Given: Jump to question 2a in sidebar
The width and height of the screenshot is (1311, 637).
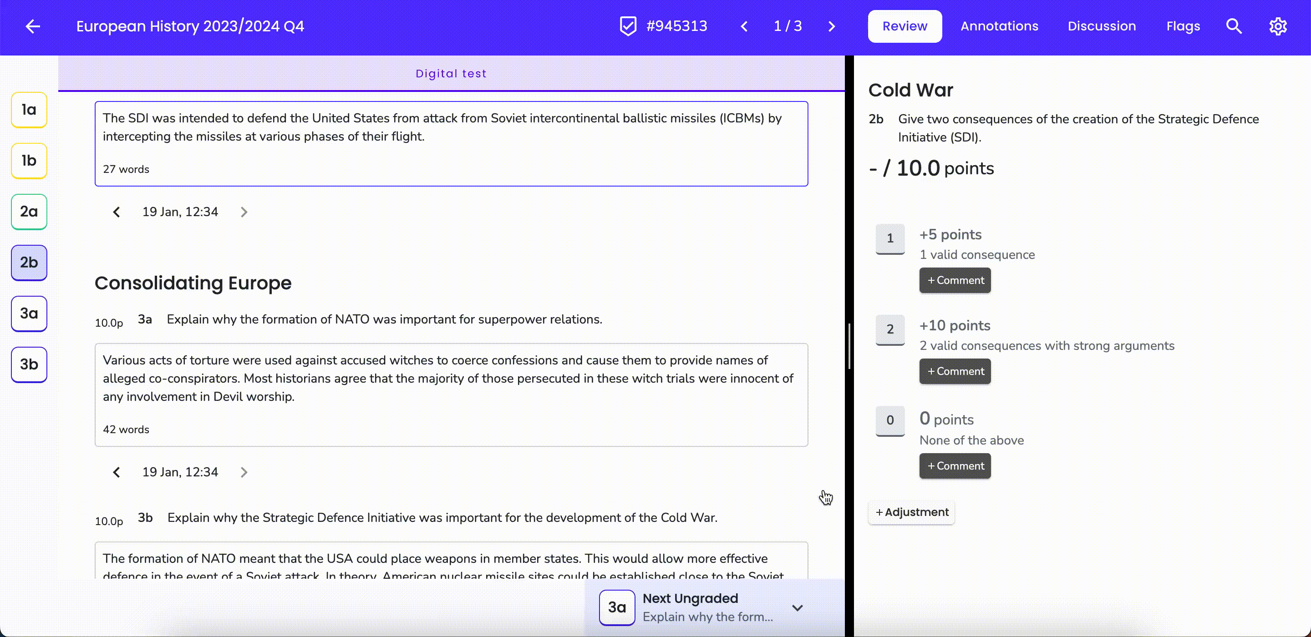Looking at the screenshot, I should (29, 212).
